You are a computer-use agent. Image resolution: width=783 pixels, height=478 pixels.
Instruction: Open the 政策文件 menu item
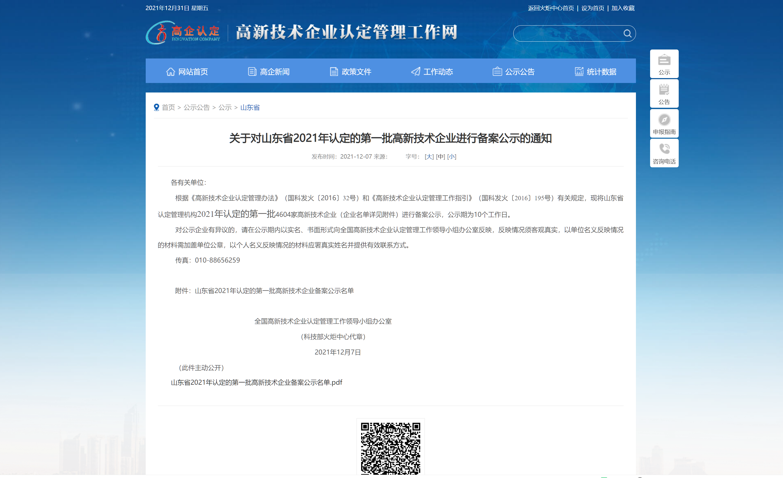350,72
